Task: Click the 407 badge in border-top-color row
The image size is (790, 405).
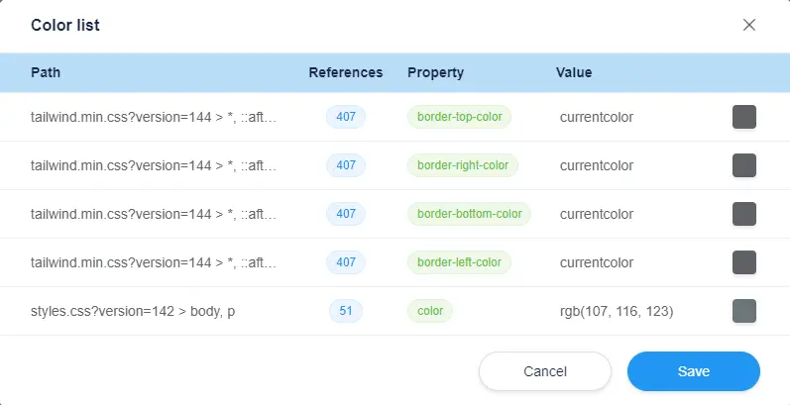Action: tap(346, 117)
